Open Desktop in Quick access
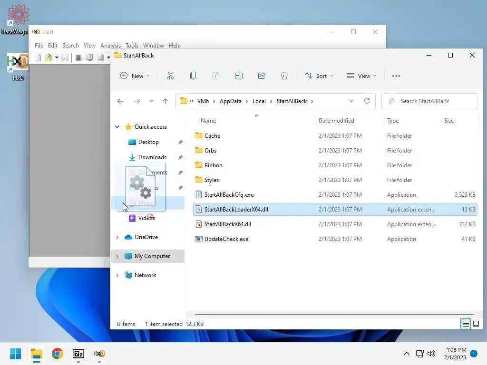 coord(148,142)
